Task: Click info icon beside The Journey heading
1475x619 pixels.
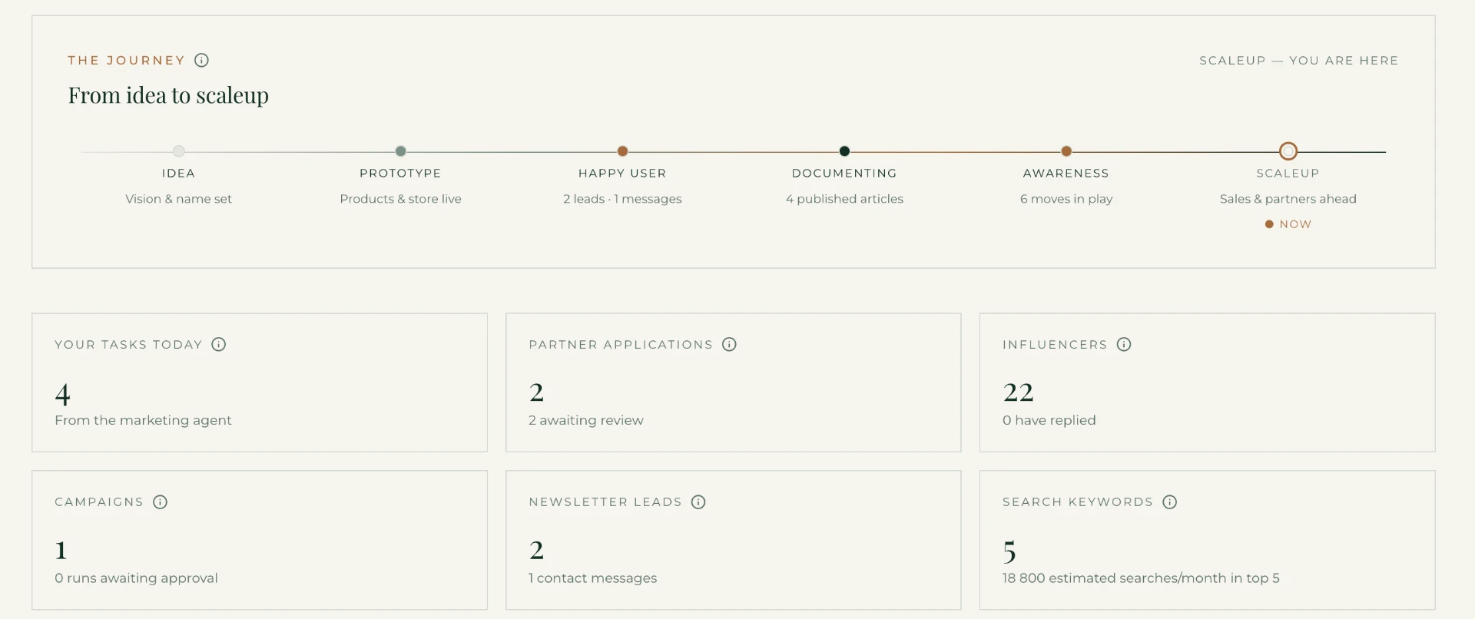Action: [x=201, y=60]
